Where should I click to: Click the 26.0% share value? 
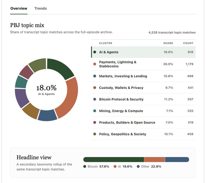168,64
